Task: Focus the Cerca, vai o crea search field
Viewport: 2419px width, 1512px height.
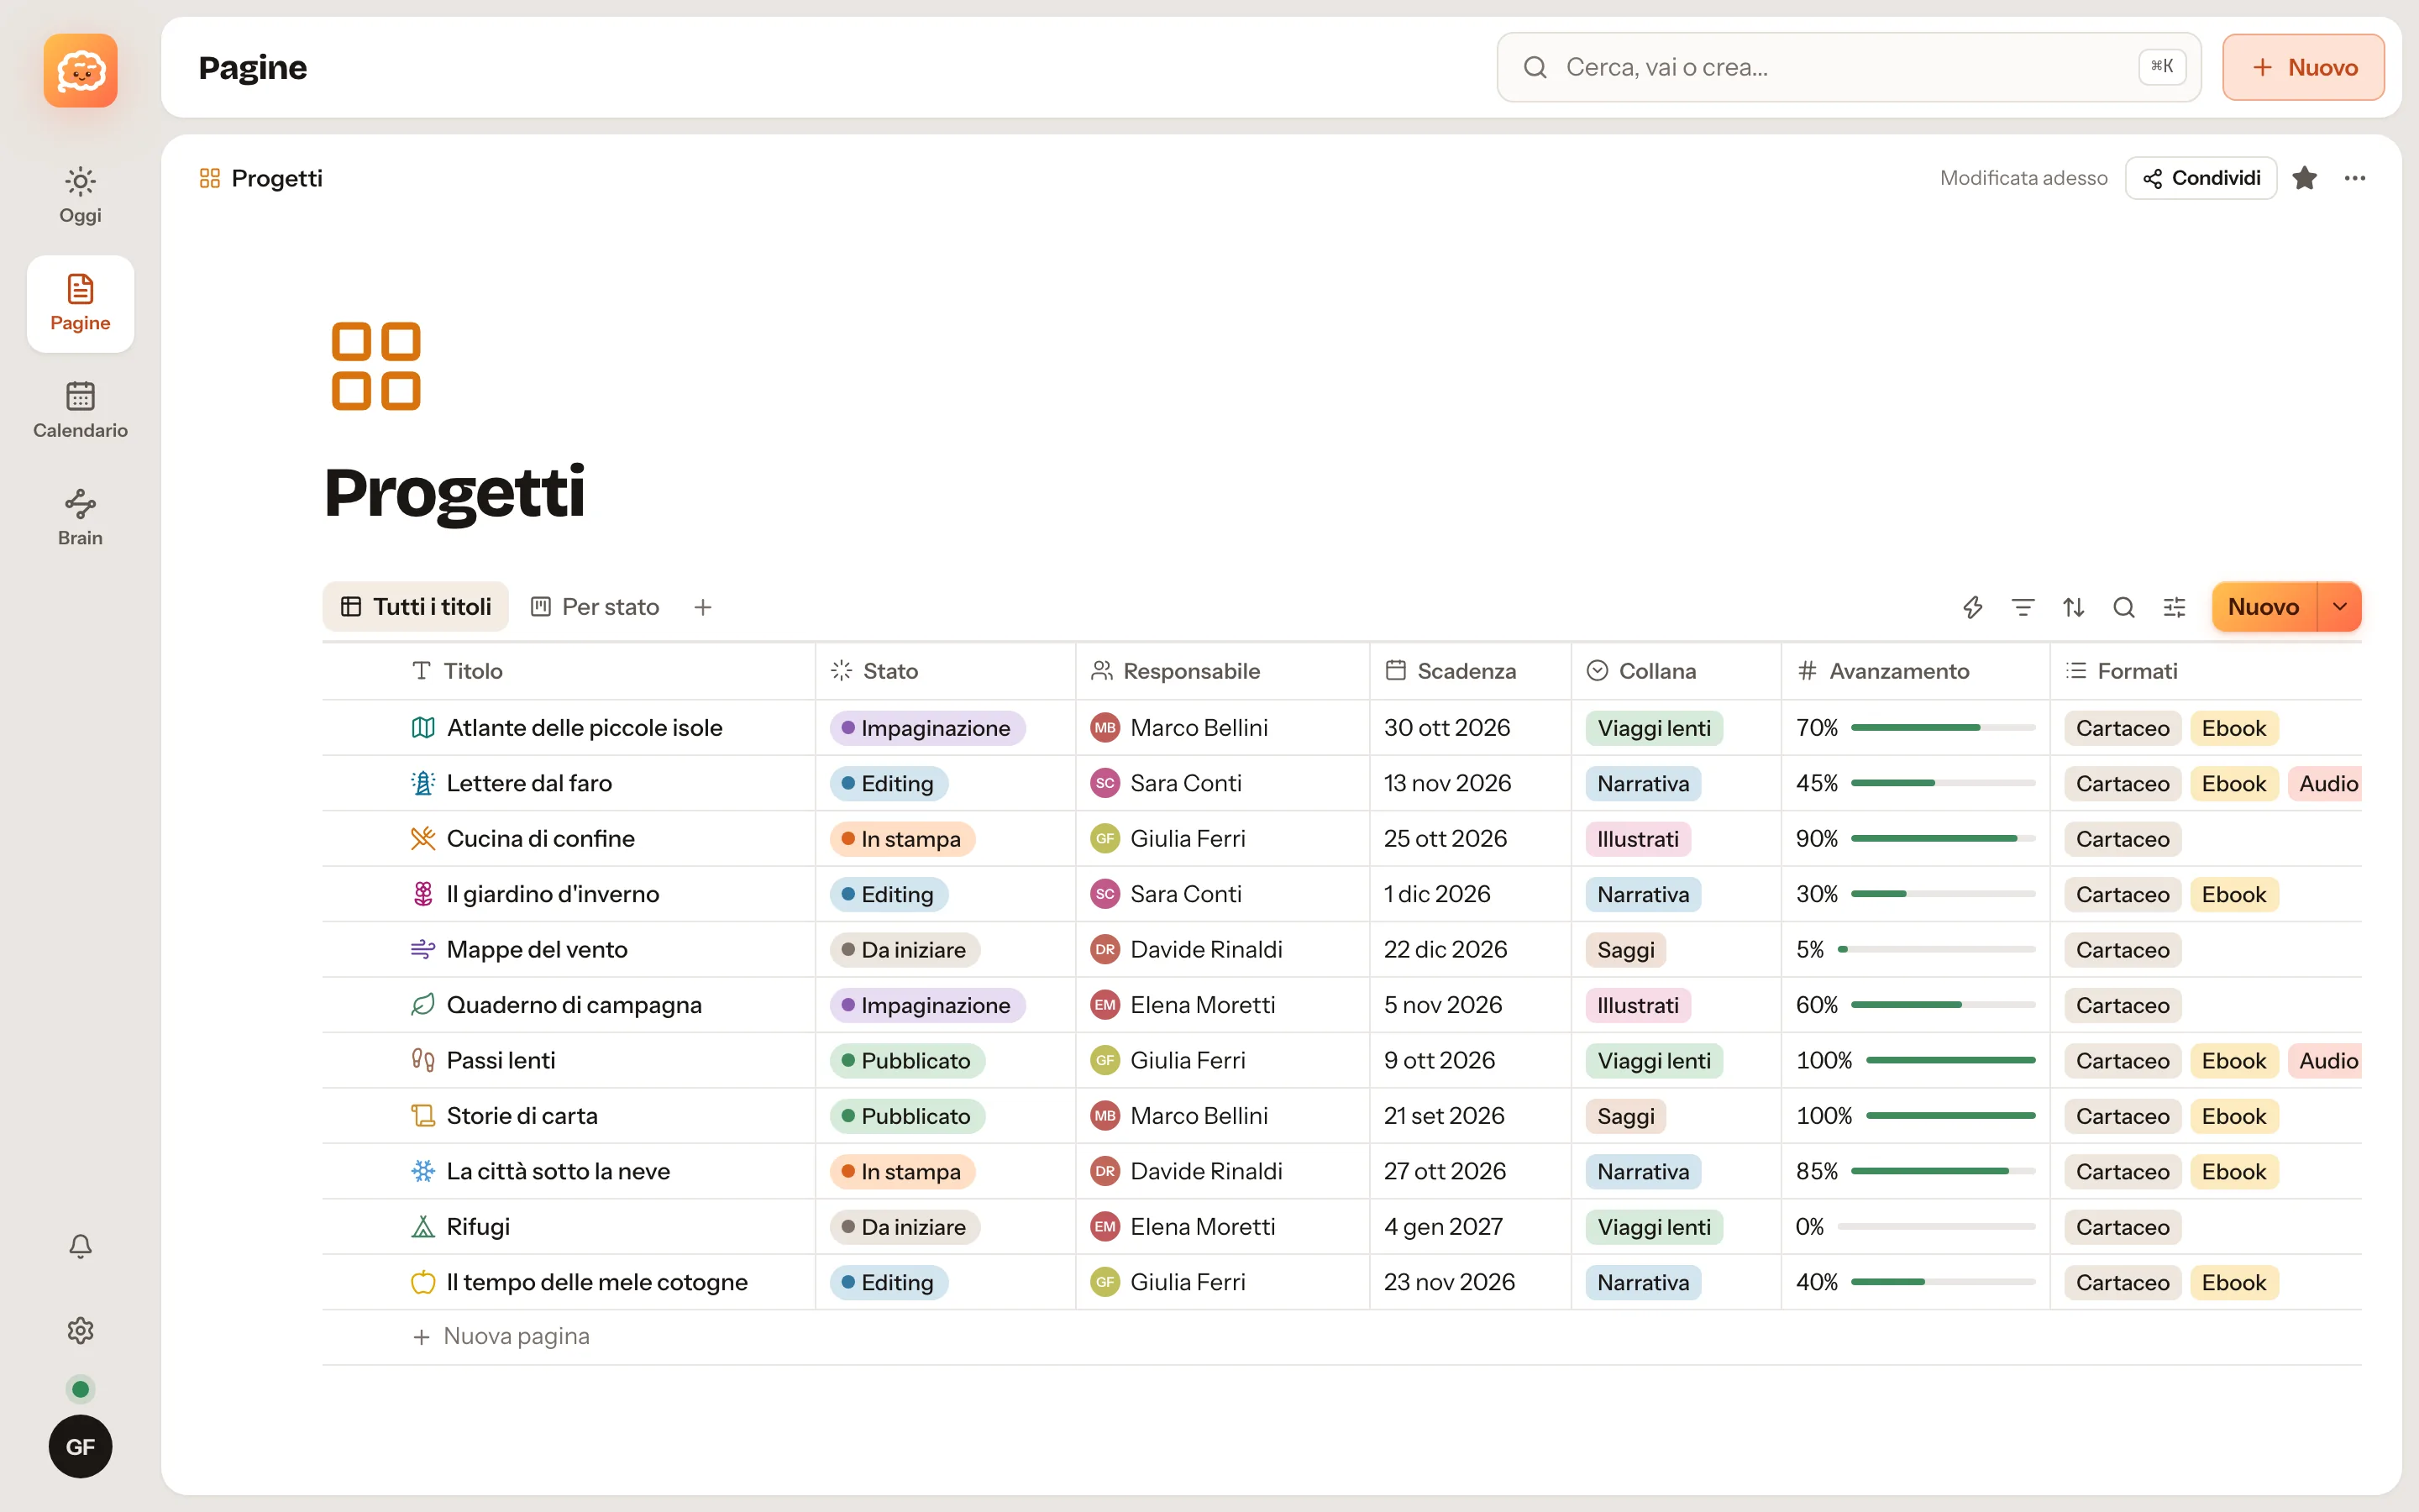Action: coord(1848,67)
